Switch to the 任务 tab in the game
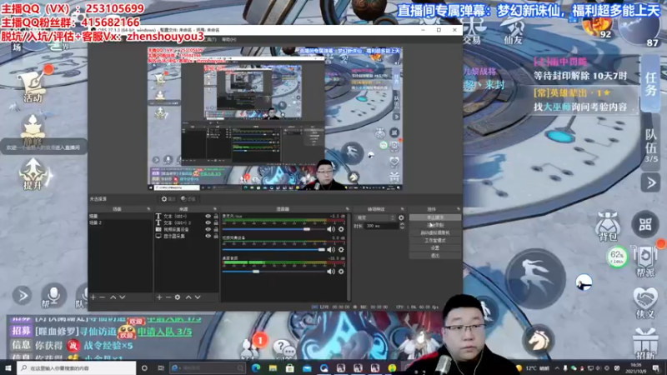This screenshot has height=375, width=667. [x=651, y=83]
